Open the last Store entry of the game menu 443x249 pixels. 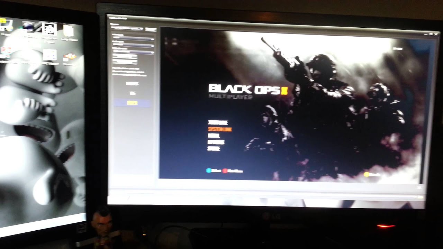pos(214,148)
